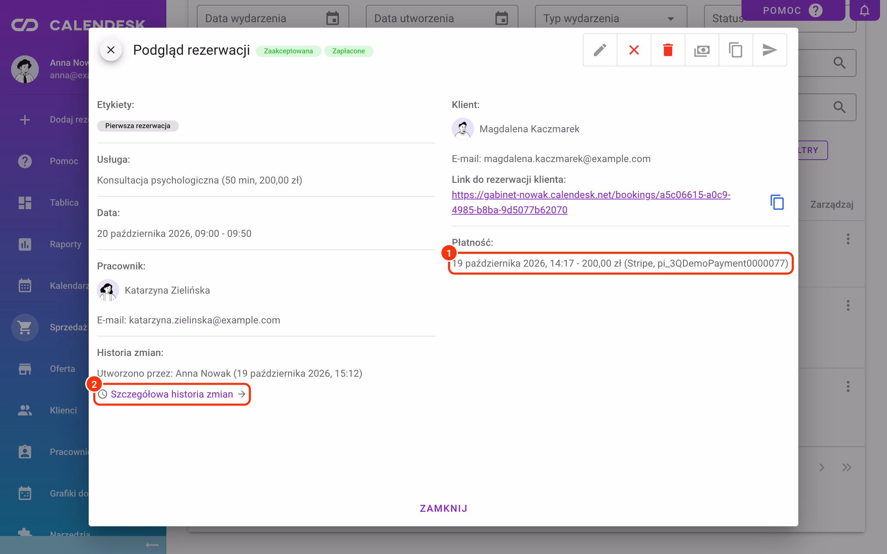Image resolution: width=887 pixels, height=554 pixels.
Task: Click Magdalena Kaczmarek client avatar
Action: (x=463, y=129)
